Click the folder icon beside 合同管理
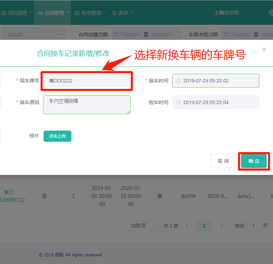 pyautogui.click(x=40, y=13)
